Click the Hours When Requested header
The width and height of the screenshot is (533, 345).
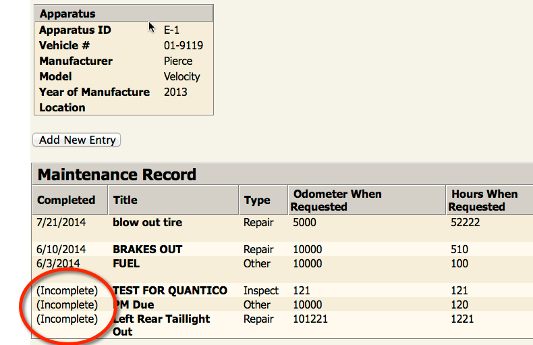(482, 200)
